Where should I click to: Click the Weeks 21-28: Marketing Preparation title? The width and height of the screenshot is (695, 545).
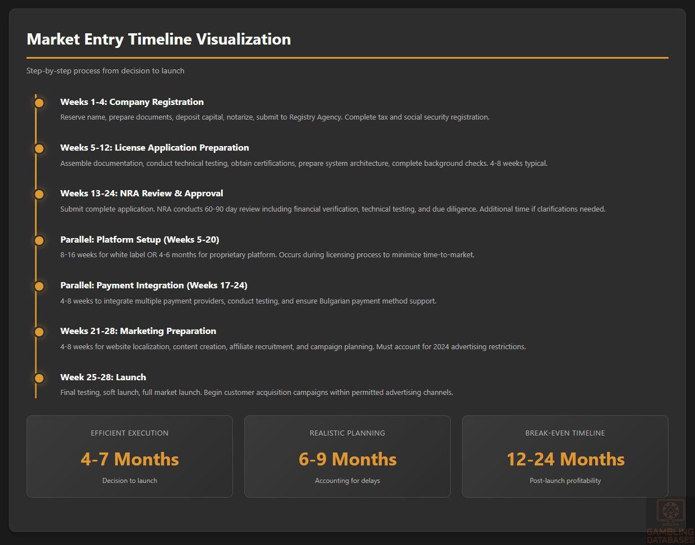[138, 331]
